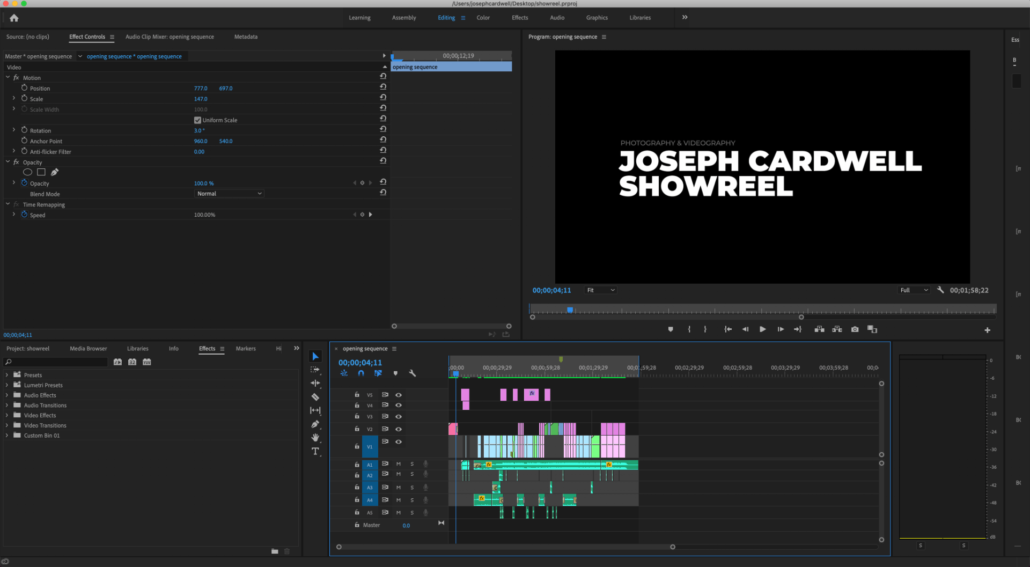Select the Razor tool in the toolbar
The width and height of the screenshot is (1030, 567).
[x=315, y=397]
